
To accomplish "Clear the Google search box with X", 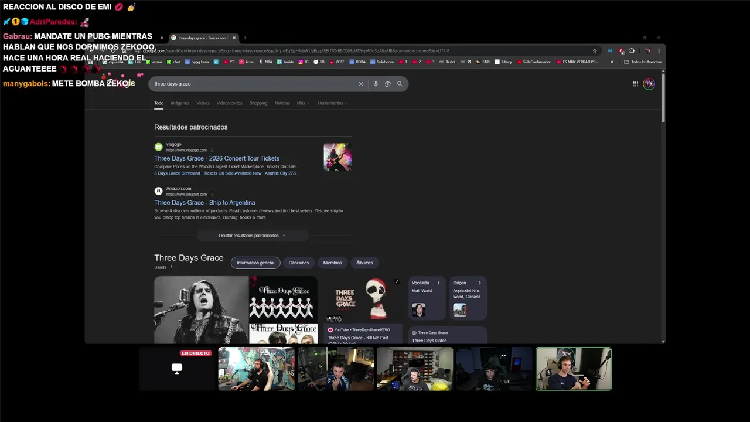I will (361, 84).
